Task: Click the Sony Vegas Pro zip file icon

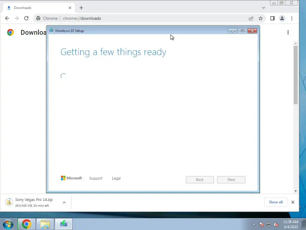Action: (x=9, y=202)
